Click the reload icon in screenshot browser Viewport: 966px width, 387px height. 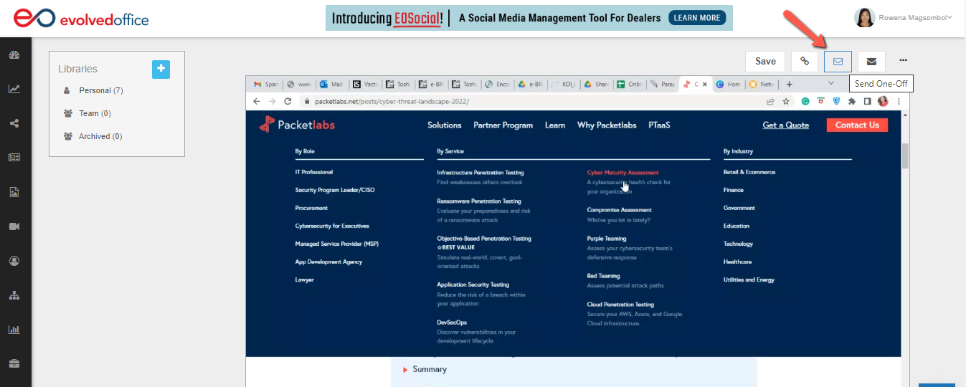tap(288, 101)
